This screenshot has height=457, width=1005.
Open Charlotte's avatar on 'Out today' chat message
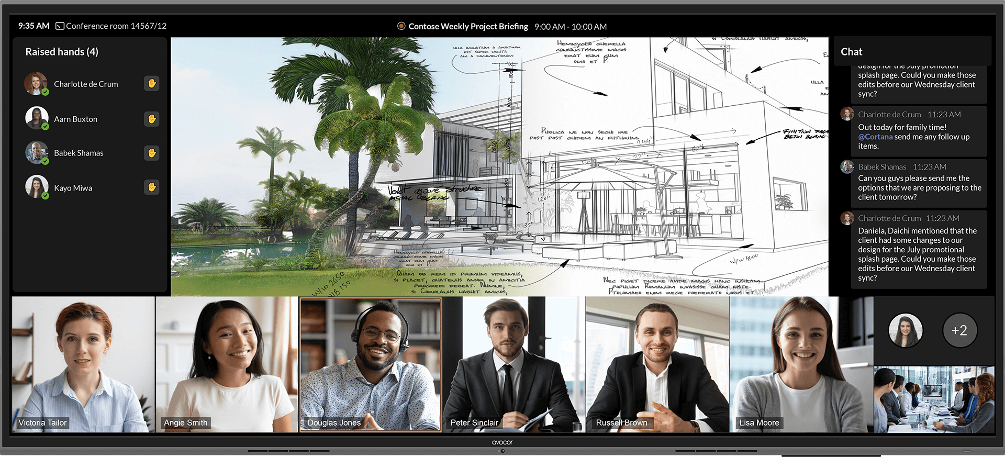tap(847, 114)
